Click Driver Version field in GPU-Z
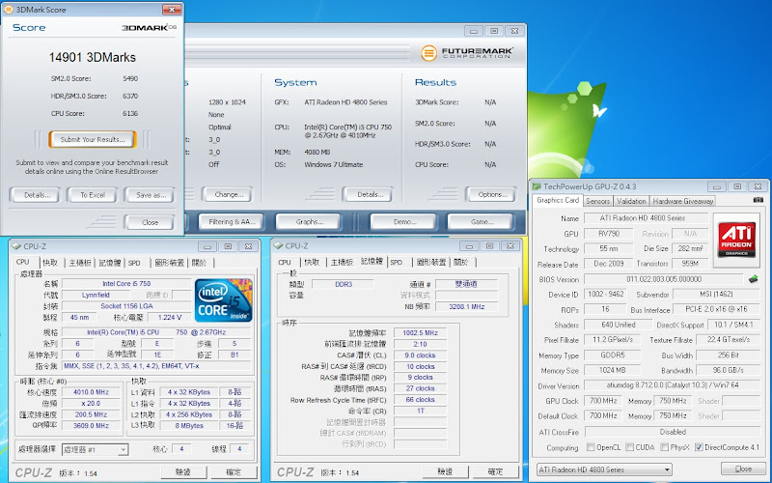The image size is (772, 483). click(x=672, y=385)
